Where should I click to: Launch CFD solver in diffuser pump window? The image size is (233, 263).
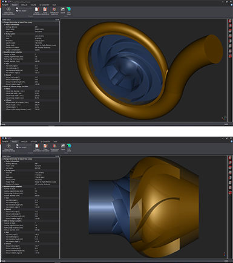tap(69, 148)
